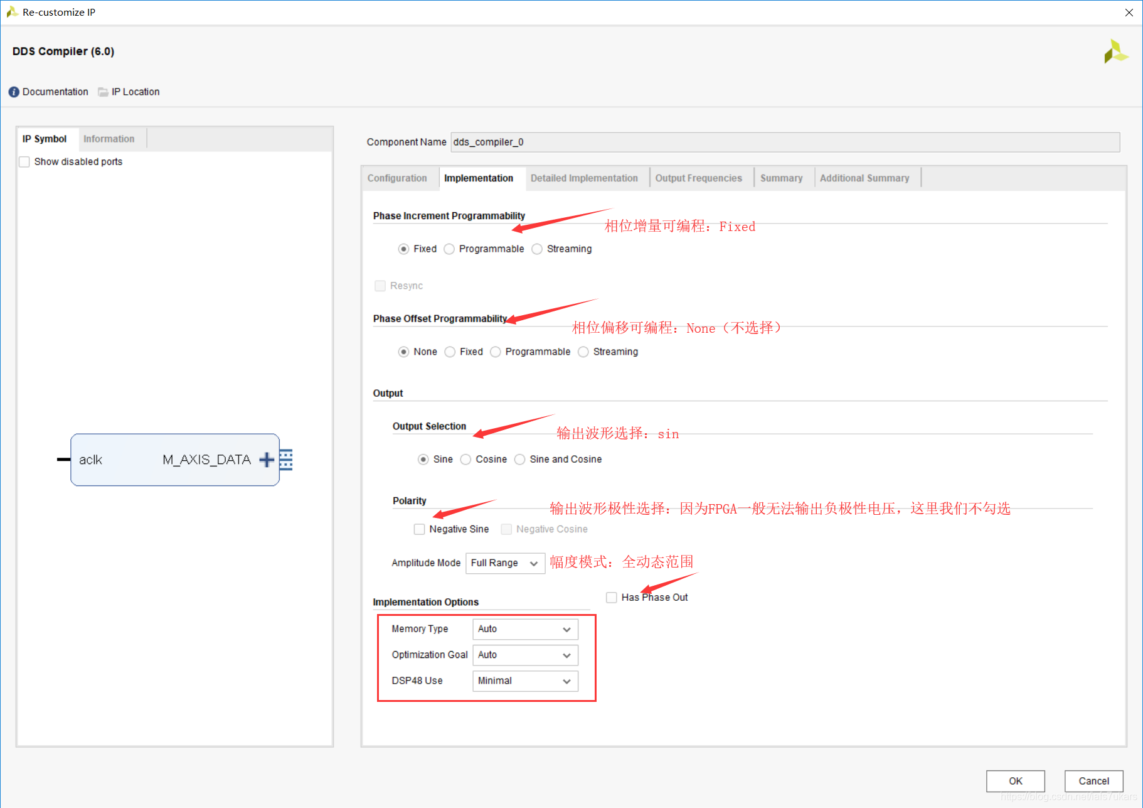Click inside the Component Name field
The height and width of the screenshot is (808, 1143).
click(x=627, y=142)
